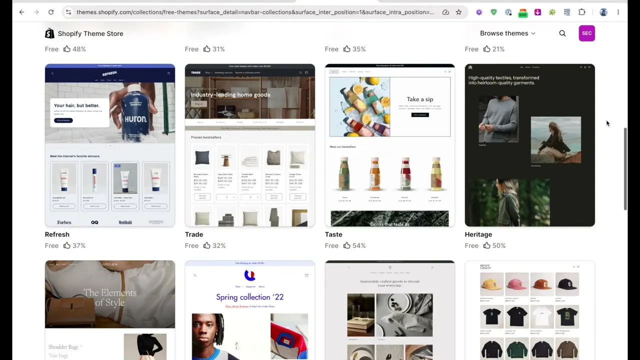Viewport: 640px width, 360px height.
Task: Click the thumbs-up icon next to 31%
Action: [206, 49]
